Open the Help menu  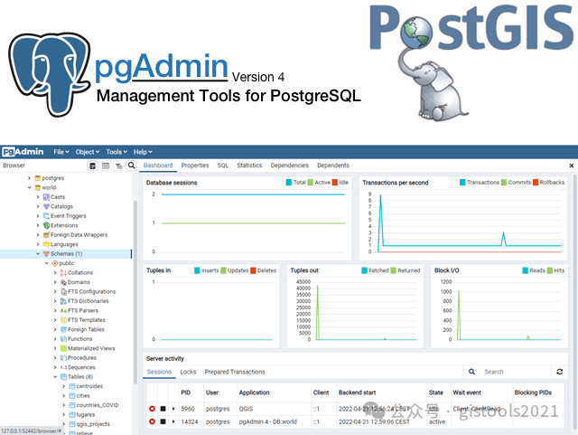pyautogui.click(x=143, y=152)
